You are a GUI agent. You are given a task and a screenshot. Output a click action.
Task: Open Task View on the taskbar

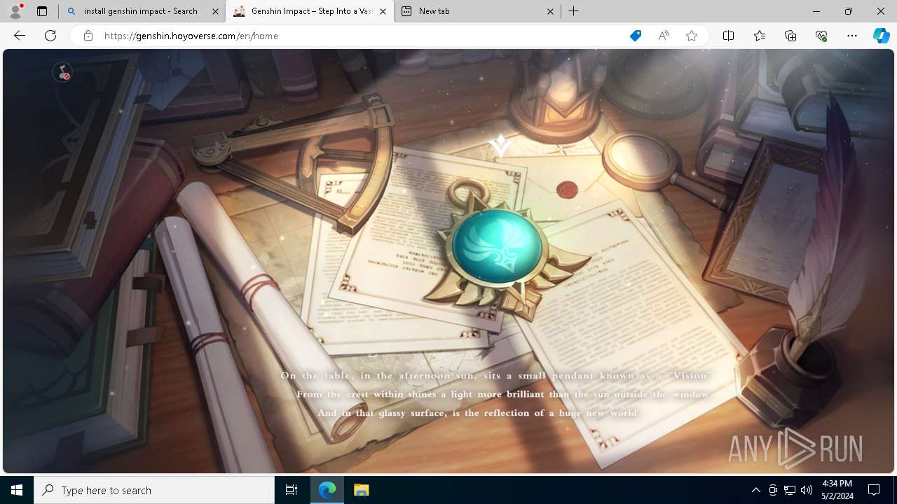point(292,490)
